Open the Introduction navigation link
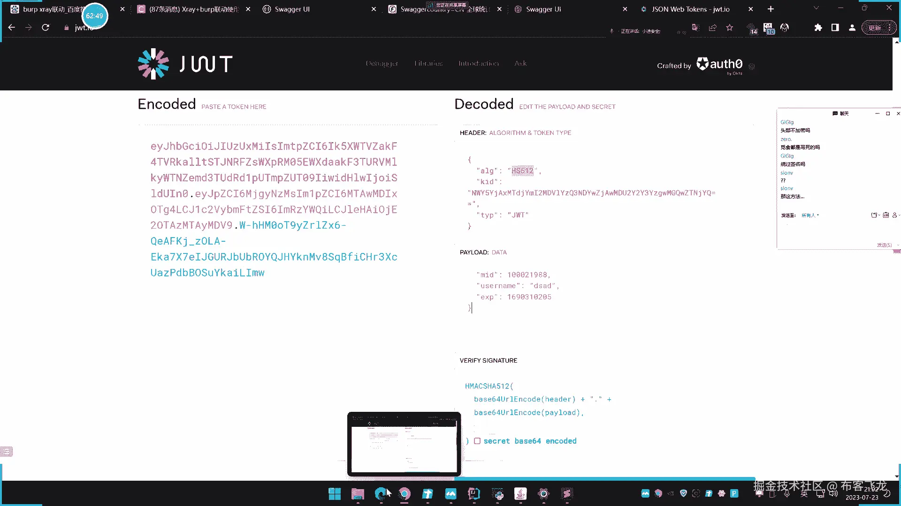This screenshot has height=506, width=901. tap(478, 63)
